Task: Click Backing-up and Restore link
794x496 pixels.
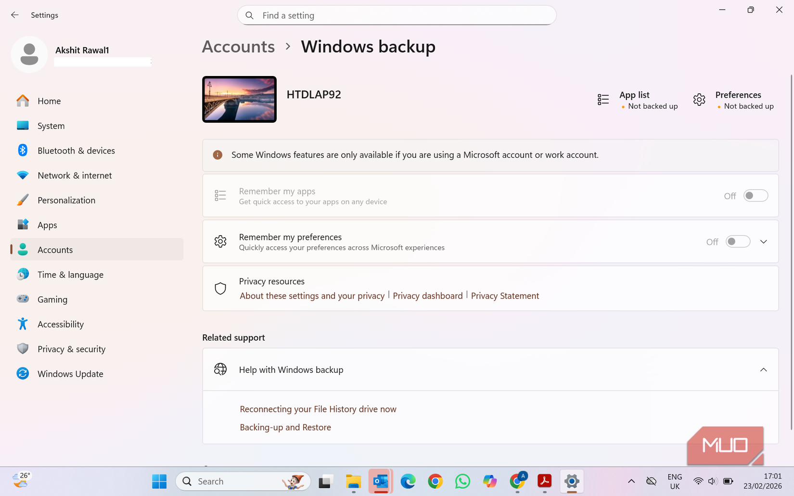Action: point(285,427)
